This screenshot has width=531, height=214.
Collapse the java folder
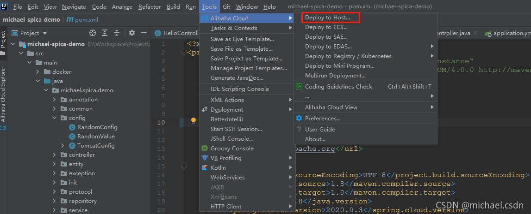click(x=37, y=81)
